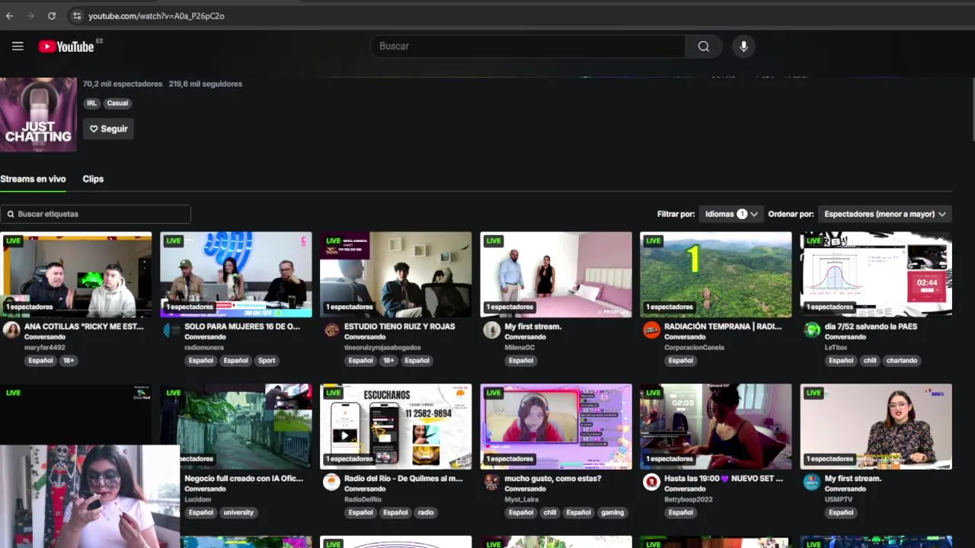The height and width of the screenshot is (548, 975).
Task: Click USMPTV channel avatar
Action: click(811, 482)
